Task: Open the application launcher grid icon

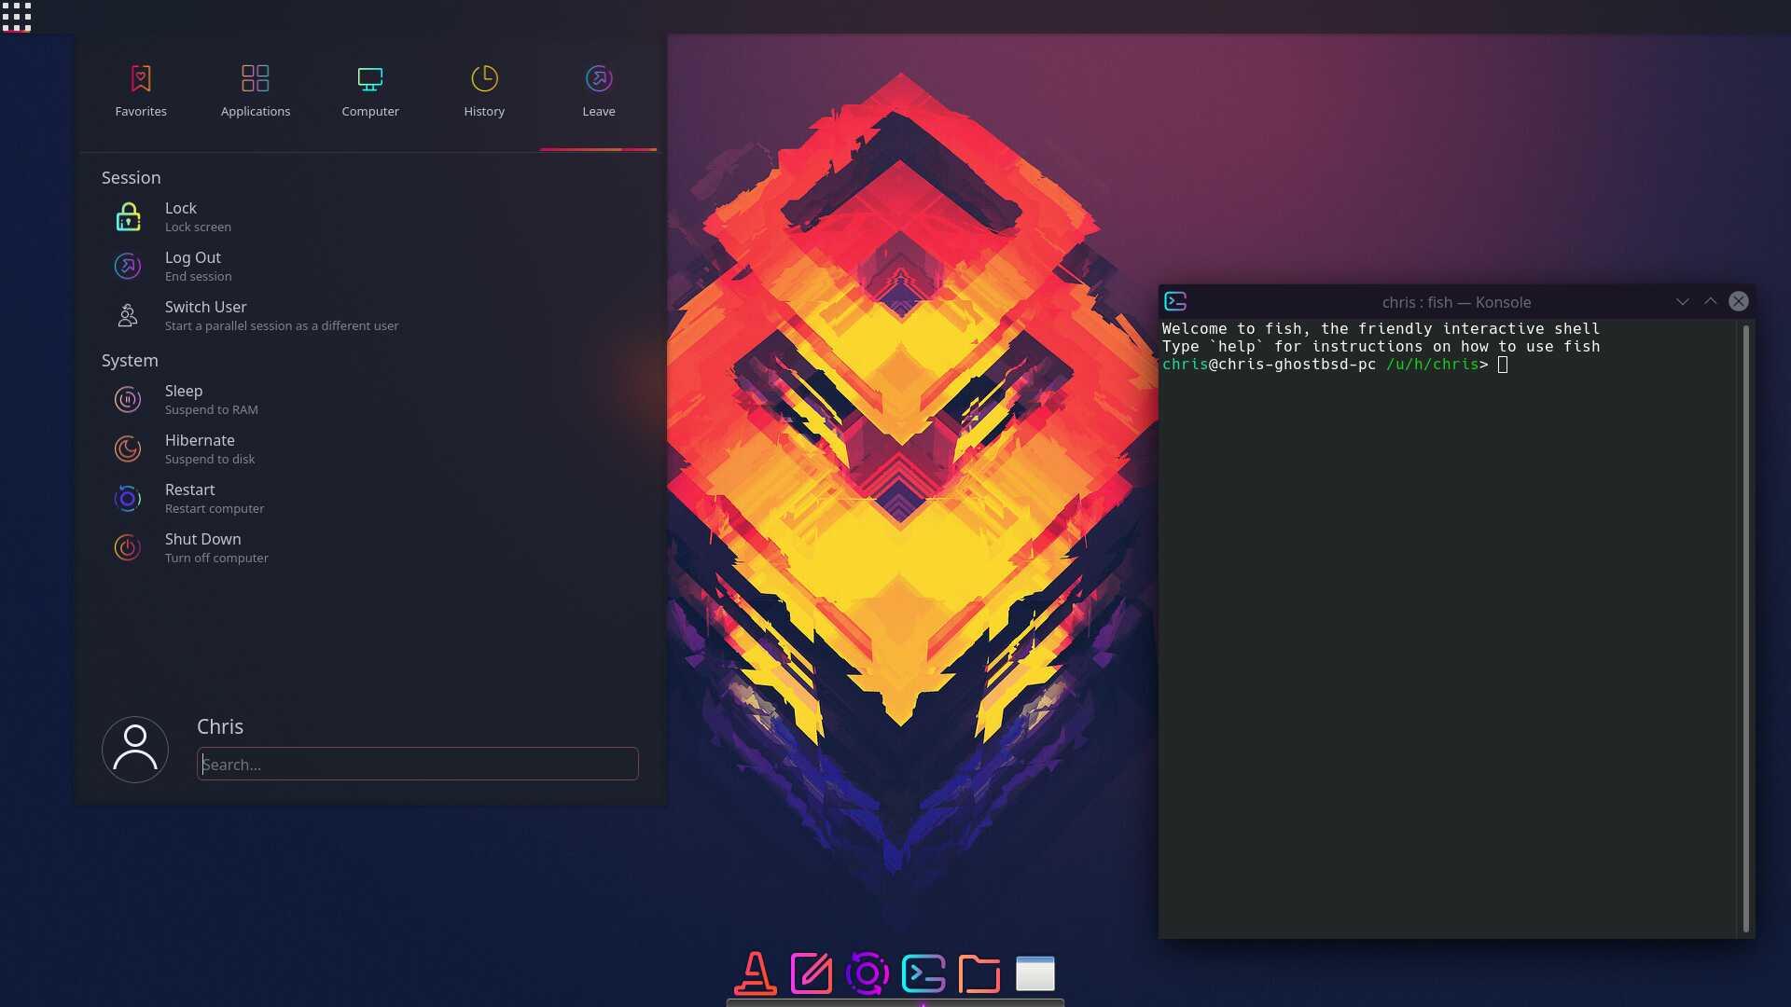Action: click(16, 16)
